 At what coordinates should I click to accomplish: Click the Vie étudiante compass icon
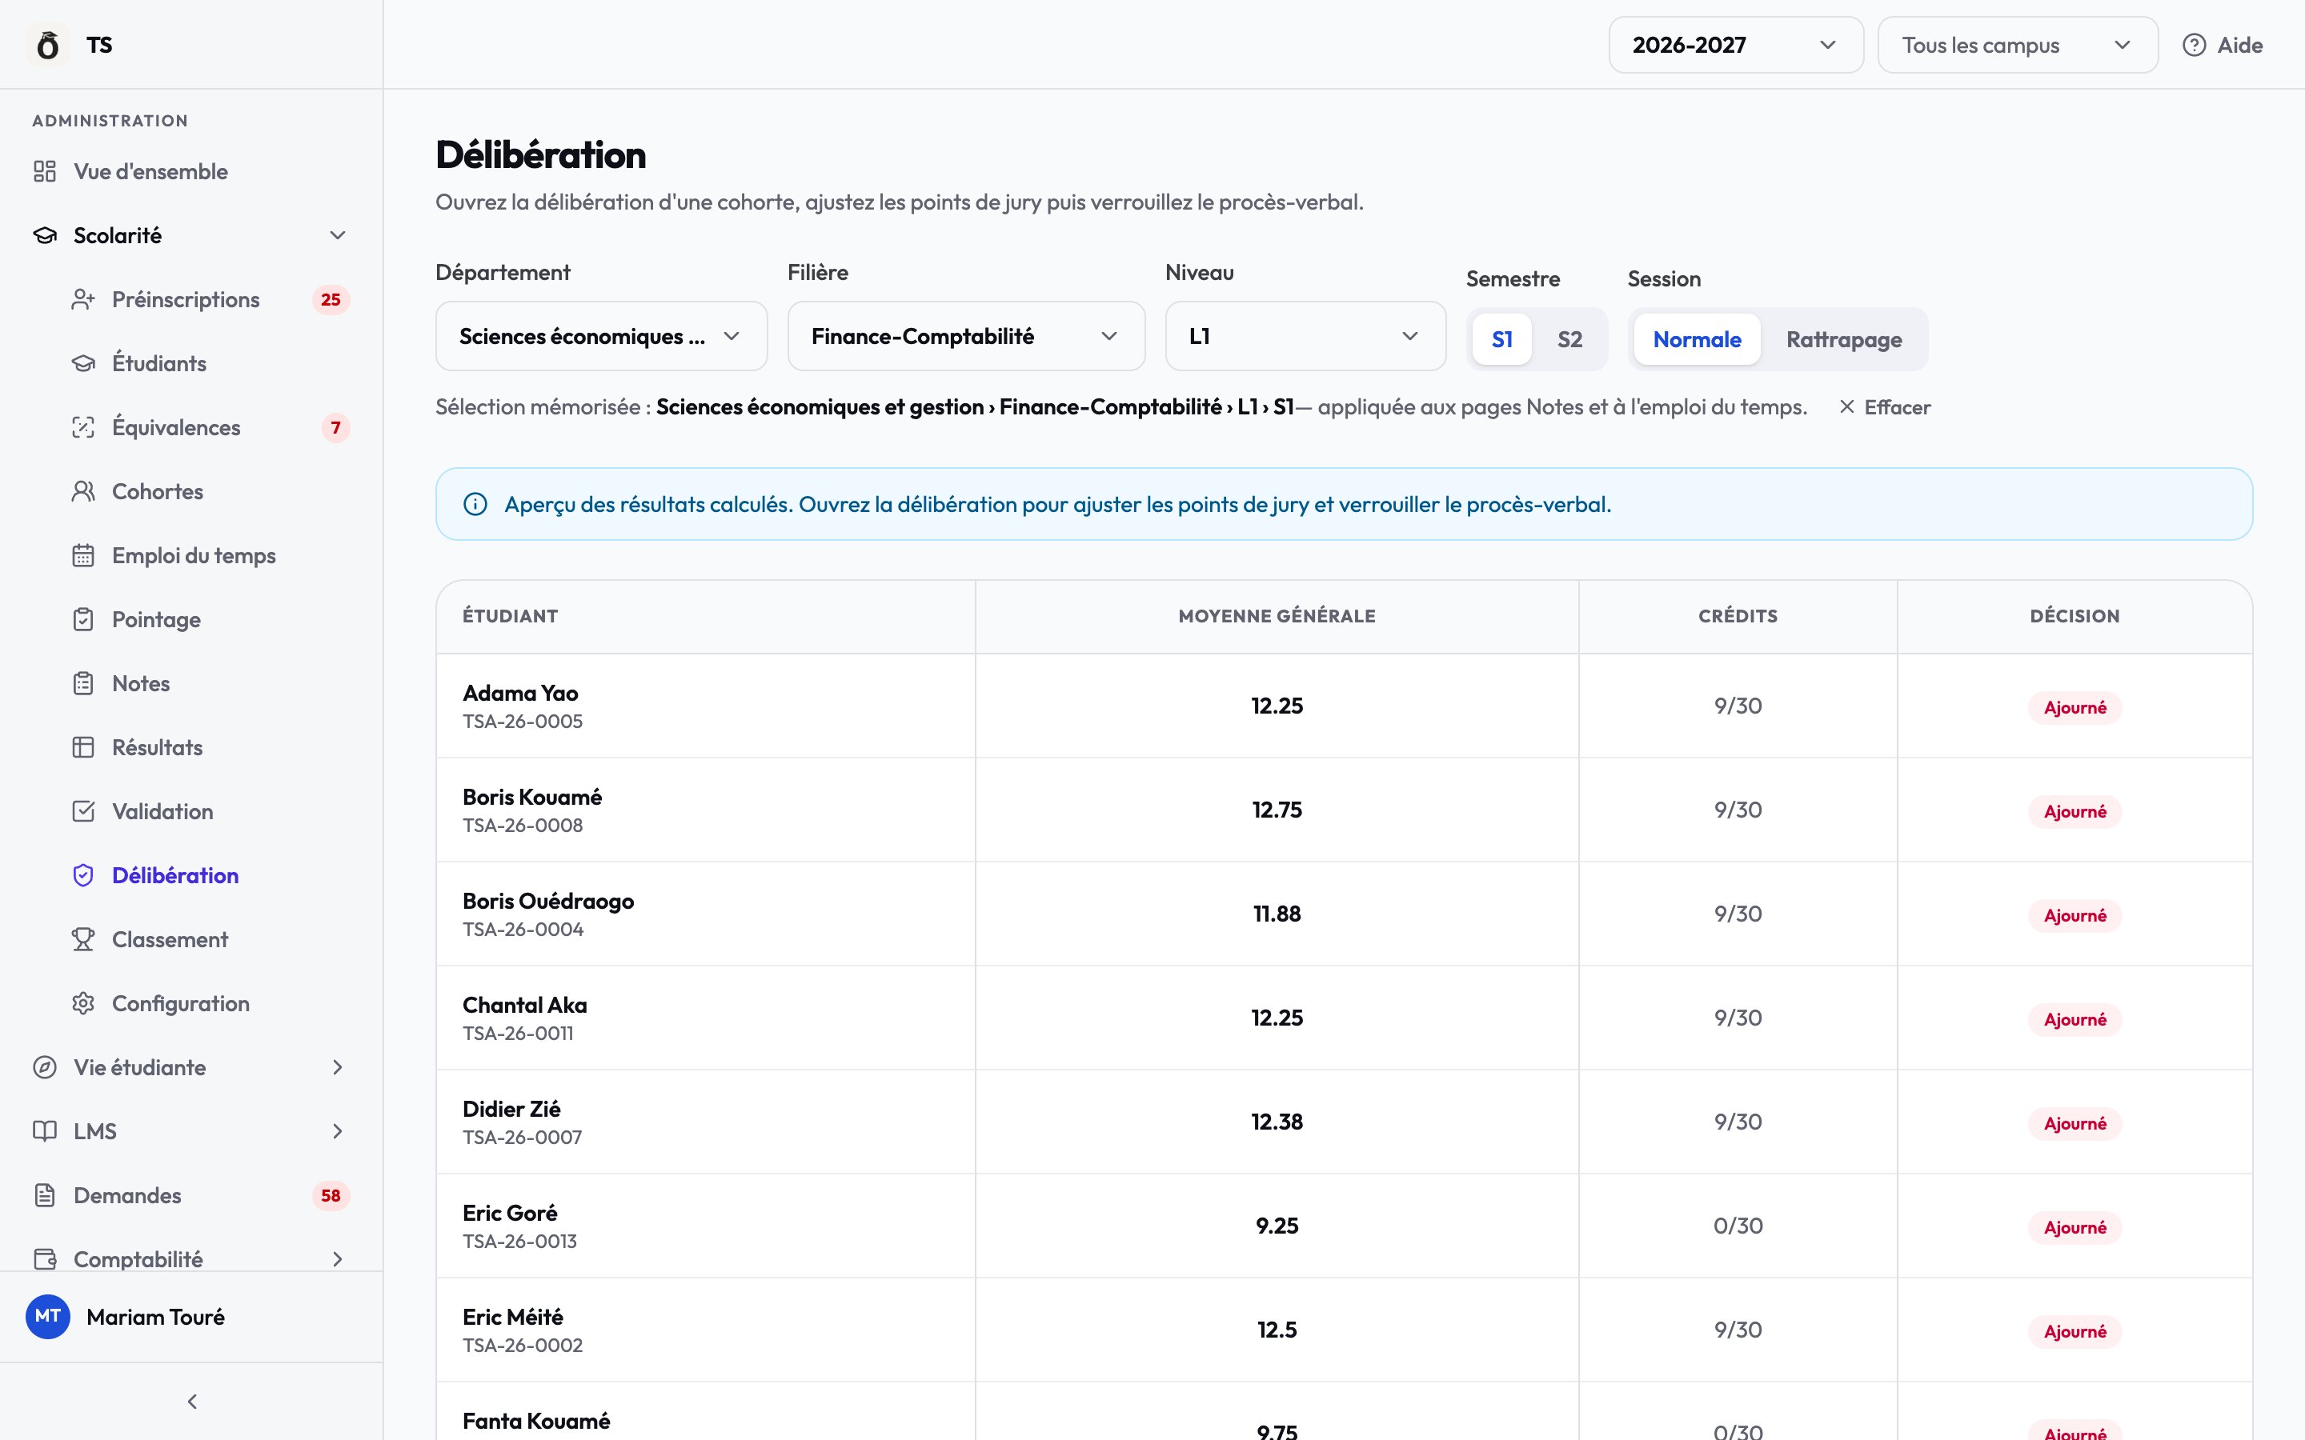tap(45, 1068)
